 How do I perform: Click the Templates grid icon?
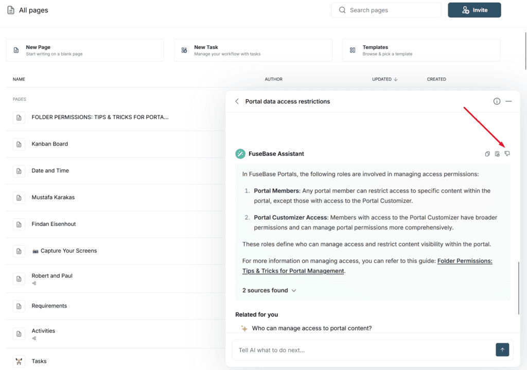(x=352, y=50)
